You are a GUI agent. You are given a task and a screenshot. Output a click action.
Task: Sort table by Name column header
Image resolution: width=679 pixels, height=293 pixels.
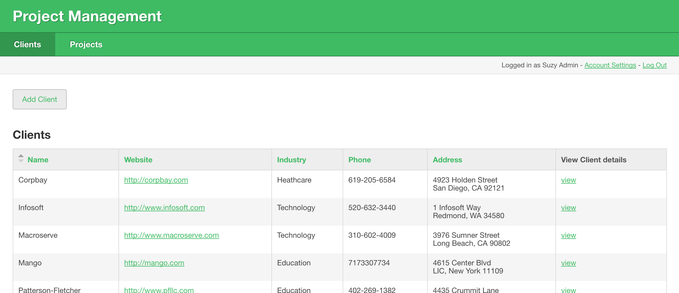pos(38,160)
